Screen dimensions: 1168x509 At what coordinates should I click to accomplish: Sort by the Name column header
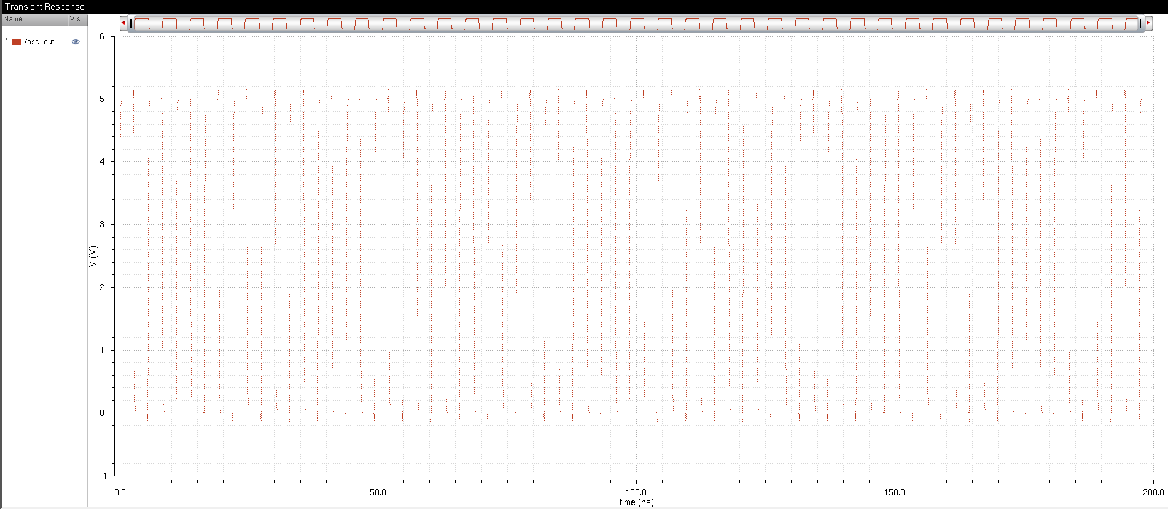[34, 20]
